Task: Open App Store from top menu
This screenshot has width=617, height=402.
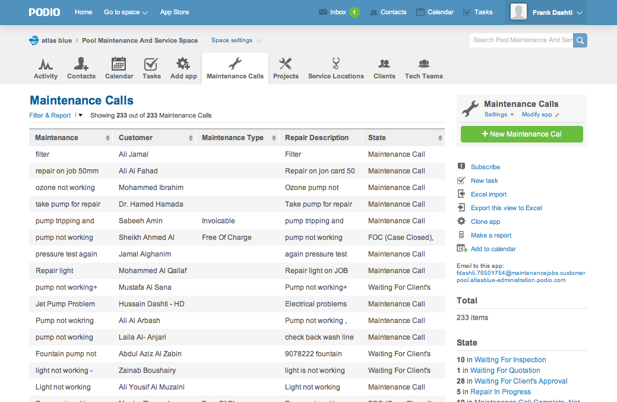Action: coord(175,12)
